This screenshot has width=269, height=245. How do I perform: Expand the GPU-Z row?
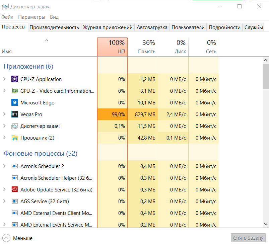click(5, 91)
